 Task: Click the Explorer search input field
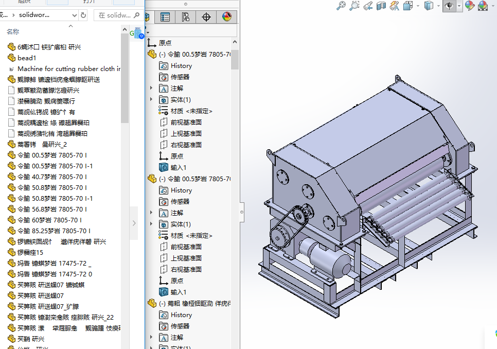click(115, 15)
